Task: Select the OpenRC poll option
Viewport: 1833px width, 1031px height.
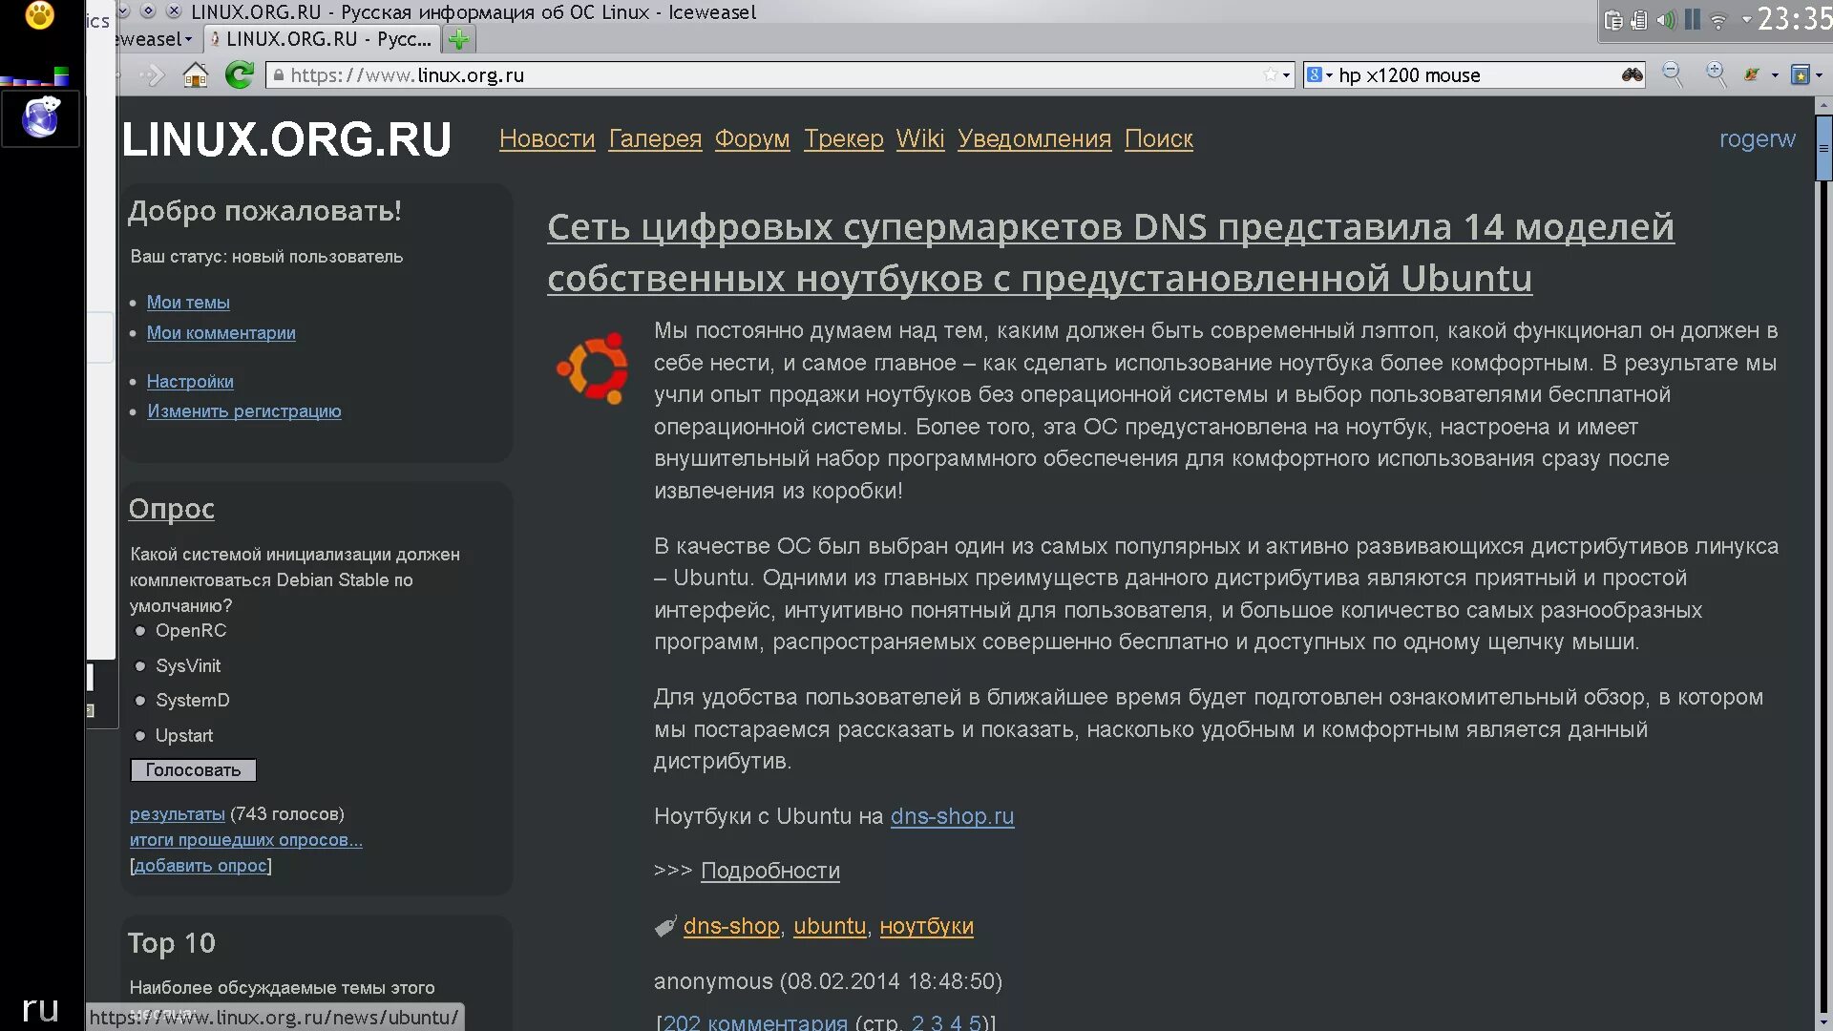Action: pos(140,631)
